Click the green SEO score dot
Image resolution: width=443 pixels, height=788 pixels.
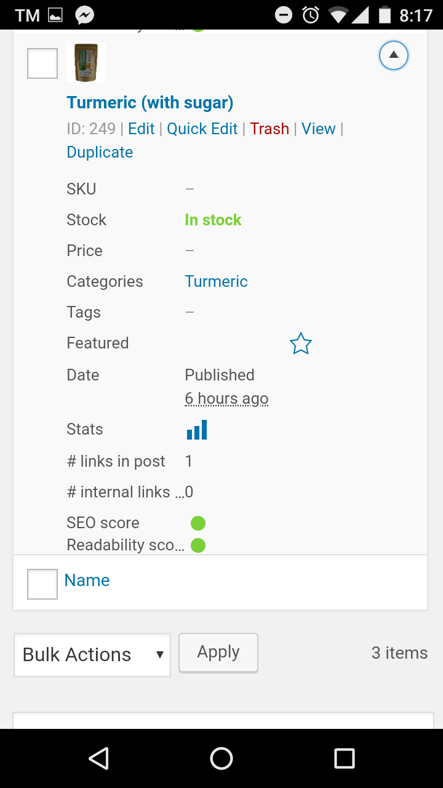pos(198,523)
